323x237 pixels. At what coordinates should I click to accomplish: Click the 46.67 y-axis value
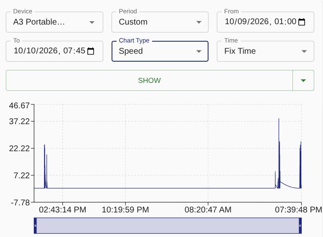(19, 105)
